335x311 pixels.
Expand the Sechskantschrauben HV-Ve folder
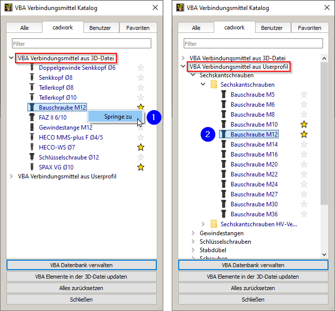(x=203, y=224)
